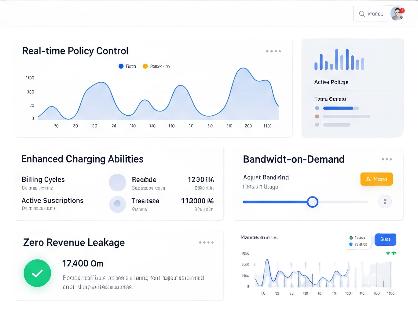Image resolution: width=418 pixels, height=309 pixels.
Task: Click the circle icon beside Active Subscriptions row
Action: click(117, 204)
